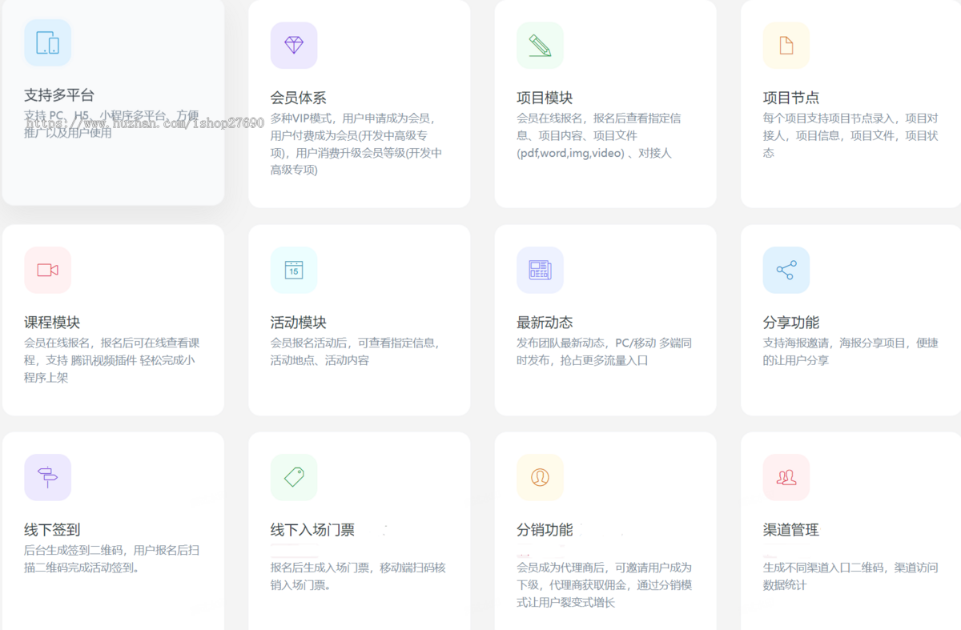Select the 会员体系 heading
The width and height of the screenshot is (961, 630).
pos(299,98)
